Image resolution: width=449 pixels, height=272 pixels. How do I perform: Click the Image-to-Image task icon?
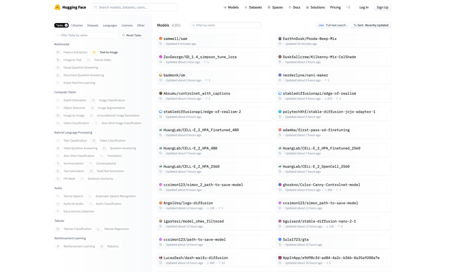[58, 116]
